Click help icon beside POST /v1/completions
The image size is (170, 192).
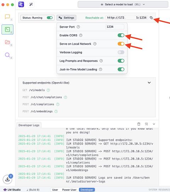coord(58,105)
